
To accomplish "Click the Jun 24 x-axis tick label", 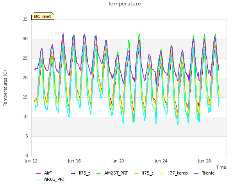I will tap(161, 161).
